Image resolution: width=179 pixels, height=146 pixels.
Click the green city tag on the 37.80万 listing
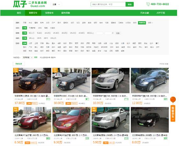pos(48,99)
